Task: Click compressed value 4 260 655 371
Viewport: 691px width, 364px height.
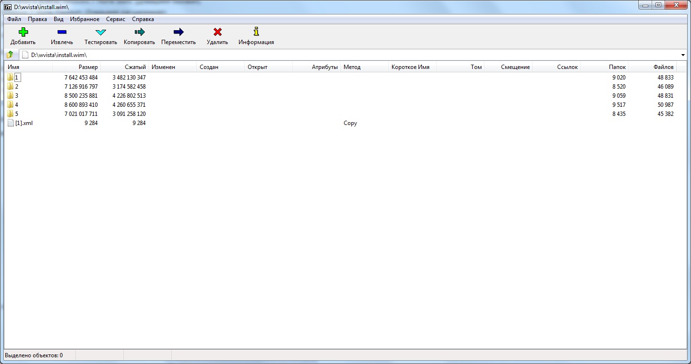Action: (x=129, y=105)
